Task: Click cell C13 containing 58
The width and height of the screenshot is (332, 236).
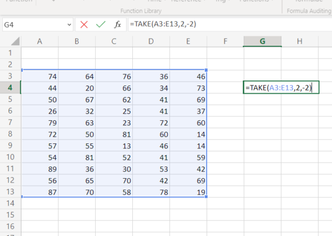Action: pyautogui.click(x=114, y=192)
